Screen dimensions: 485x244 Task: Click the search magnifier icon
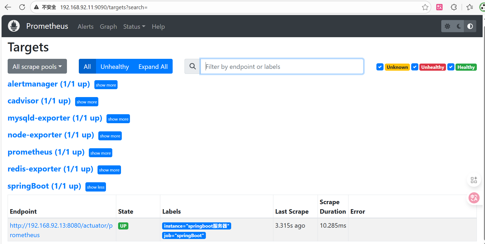click(192, 66)
